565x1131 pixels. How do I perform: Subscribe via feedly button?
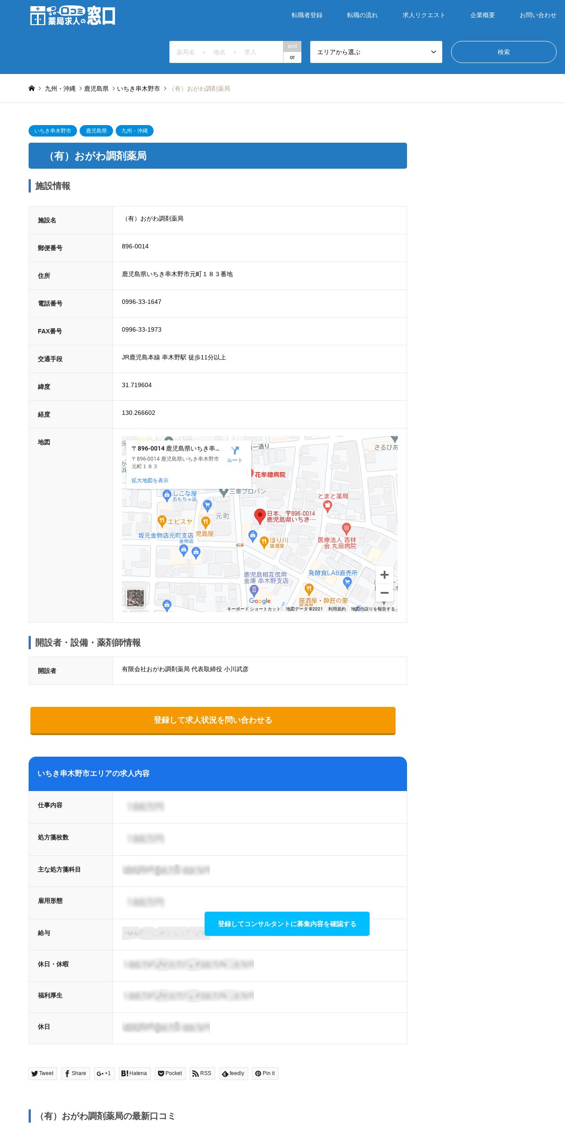[x=234, y=1073]
